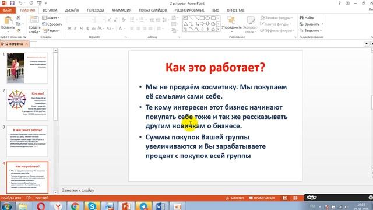Select the Format Painter brush icon

click(18, 30)
